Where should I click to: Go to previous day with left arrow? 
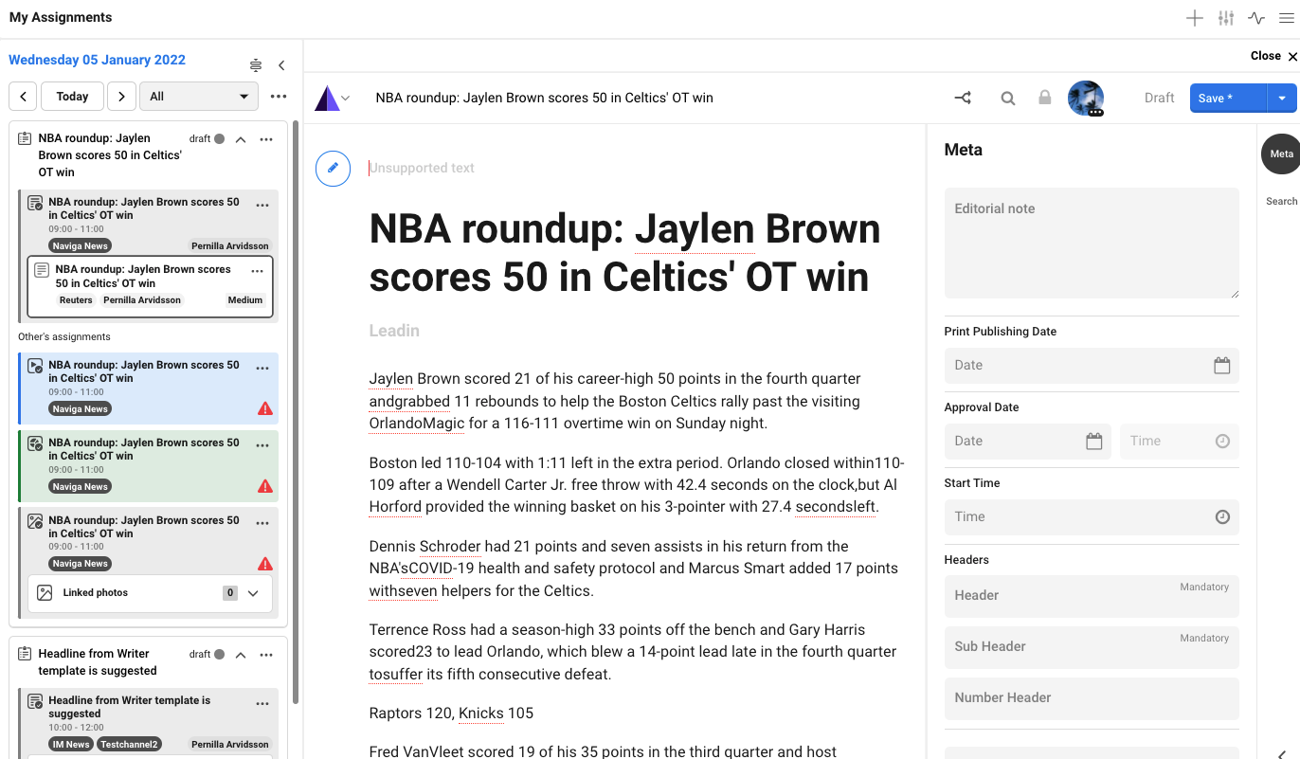(23, 97)
